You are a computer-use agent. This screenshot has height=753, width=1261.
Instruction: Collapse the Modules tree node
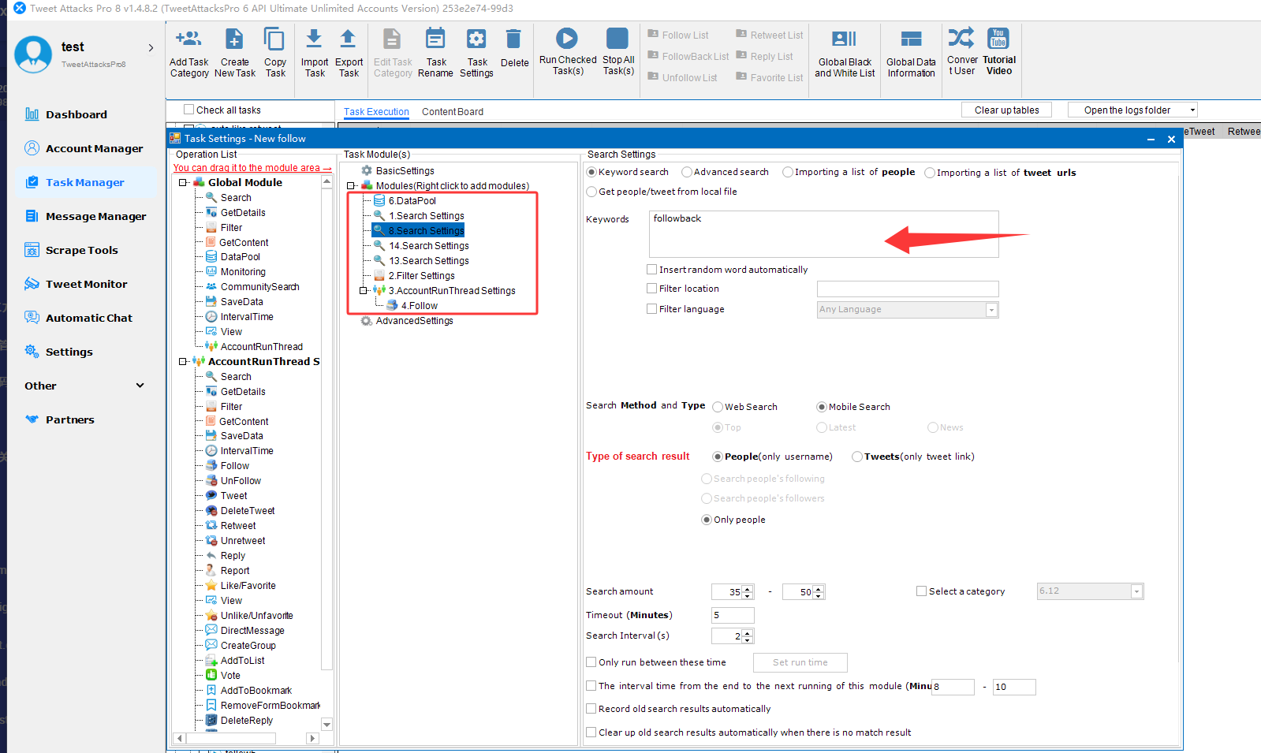click(351, 186)
